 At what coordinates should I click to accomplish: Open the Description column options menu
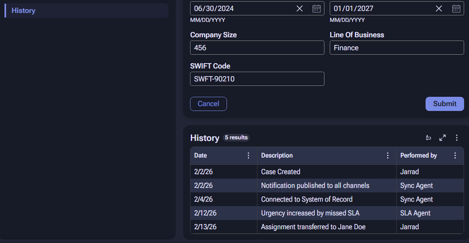(x=387, y=156)
